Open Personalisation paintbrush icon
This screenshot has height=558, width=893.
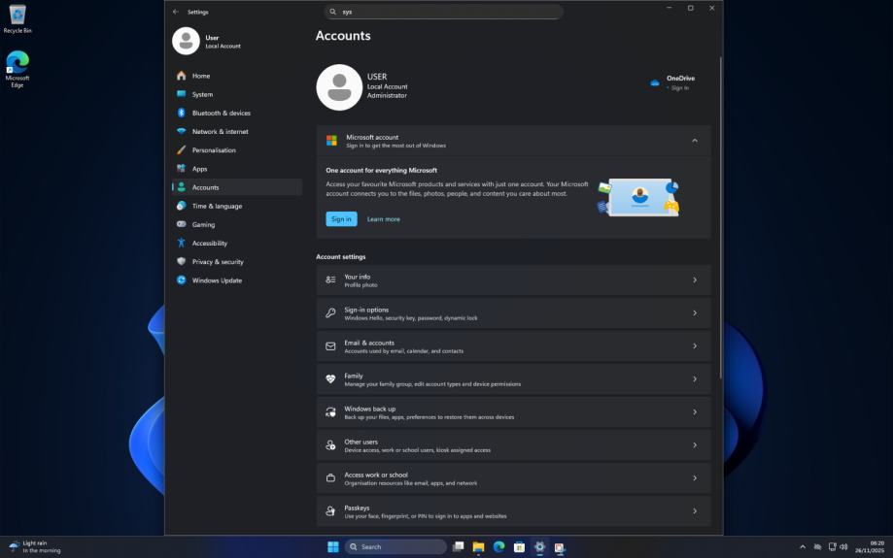point(181,150)
